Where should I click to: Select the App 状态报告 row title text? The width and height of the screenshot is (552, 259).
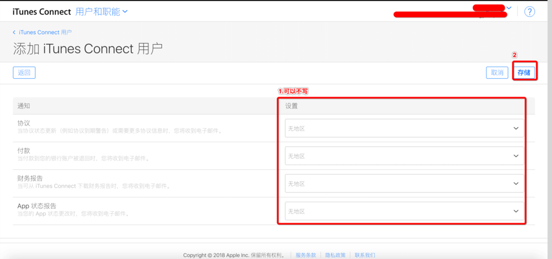[37, 206]
